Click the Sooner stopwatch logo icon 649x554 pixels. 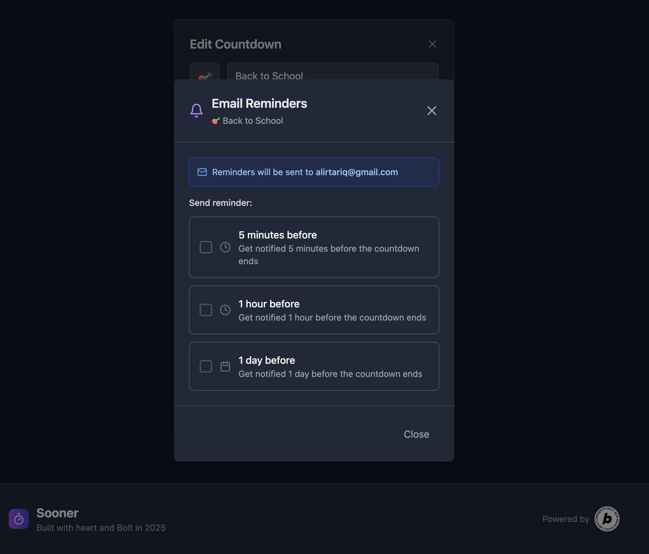(x=19, y=519)
